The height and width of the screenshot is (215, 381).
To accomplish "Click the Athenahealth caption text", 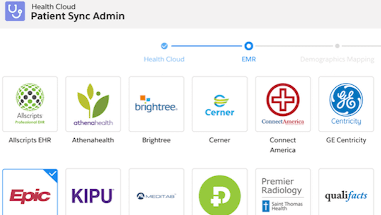I will click(x=93, y=140).
